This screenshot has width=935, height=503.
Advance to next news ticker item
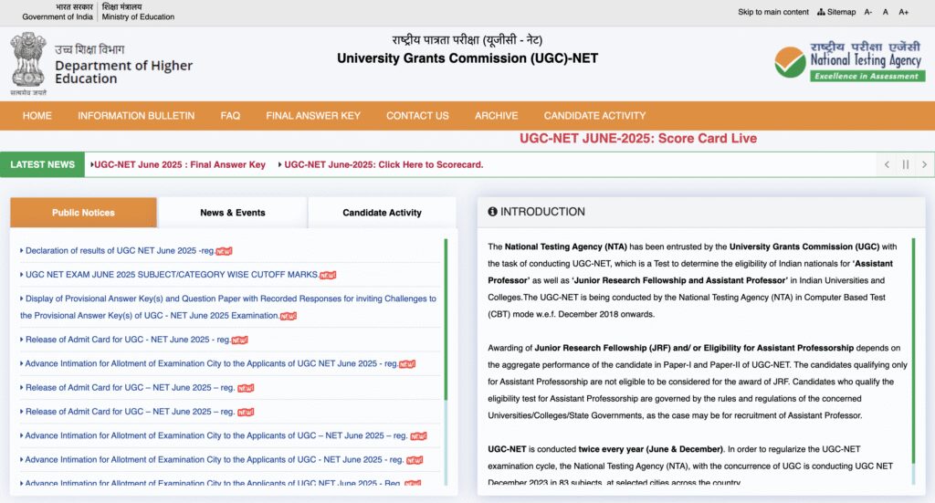924,164
